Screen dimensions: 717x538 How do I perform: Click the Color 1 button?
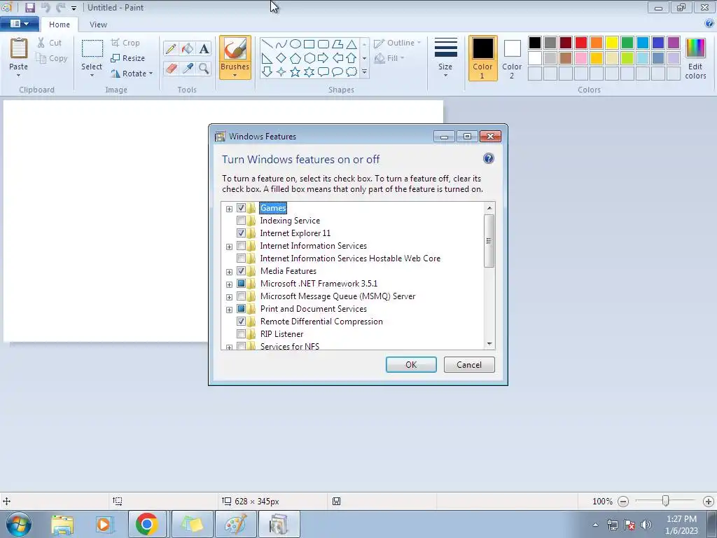482,59
